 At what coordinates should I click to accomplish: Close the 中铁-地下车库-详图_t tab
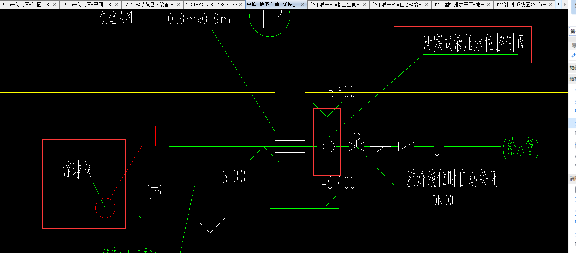[x=303, y=4]
